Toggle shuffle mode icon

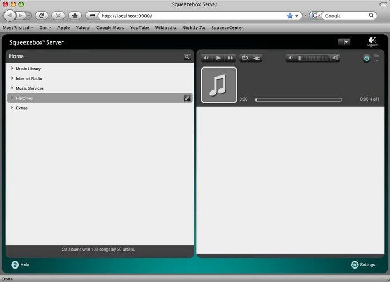click(x=257, y=58)
